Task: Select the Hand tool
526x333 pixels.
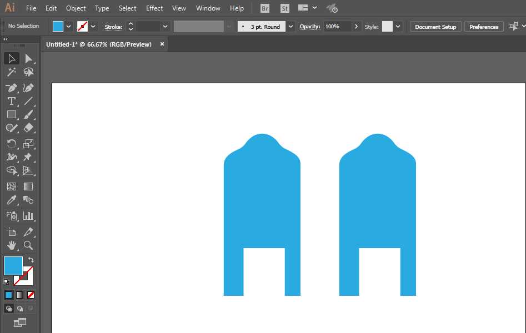Action: tap(11, 245)
